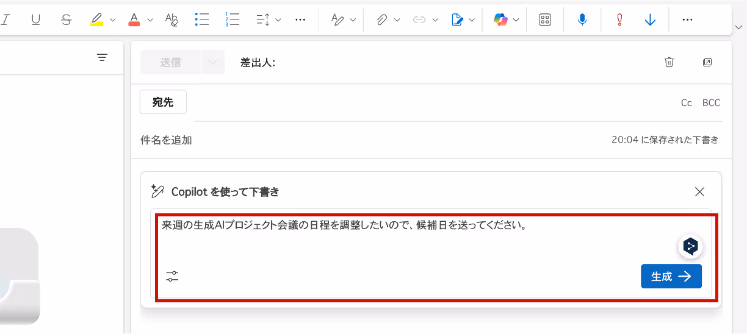Image resolution: width=747 pixels, height=334 pixels.
Task: Open the link dropdown arrow
Action: [x=435, y=20]
